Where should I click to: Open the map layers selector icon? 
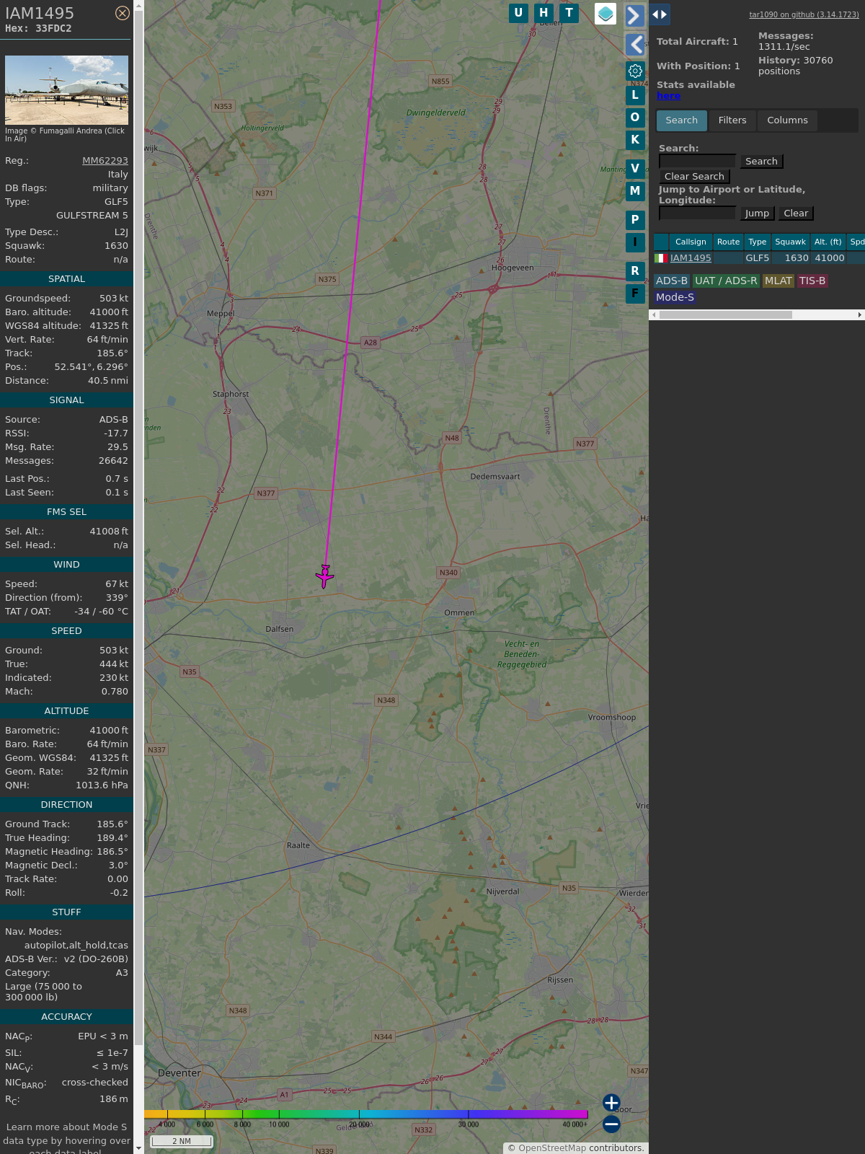605,14
